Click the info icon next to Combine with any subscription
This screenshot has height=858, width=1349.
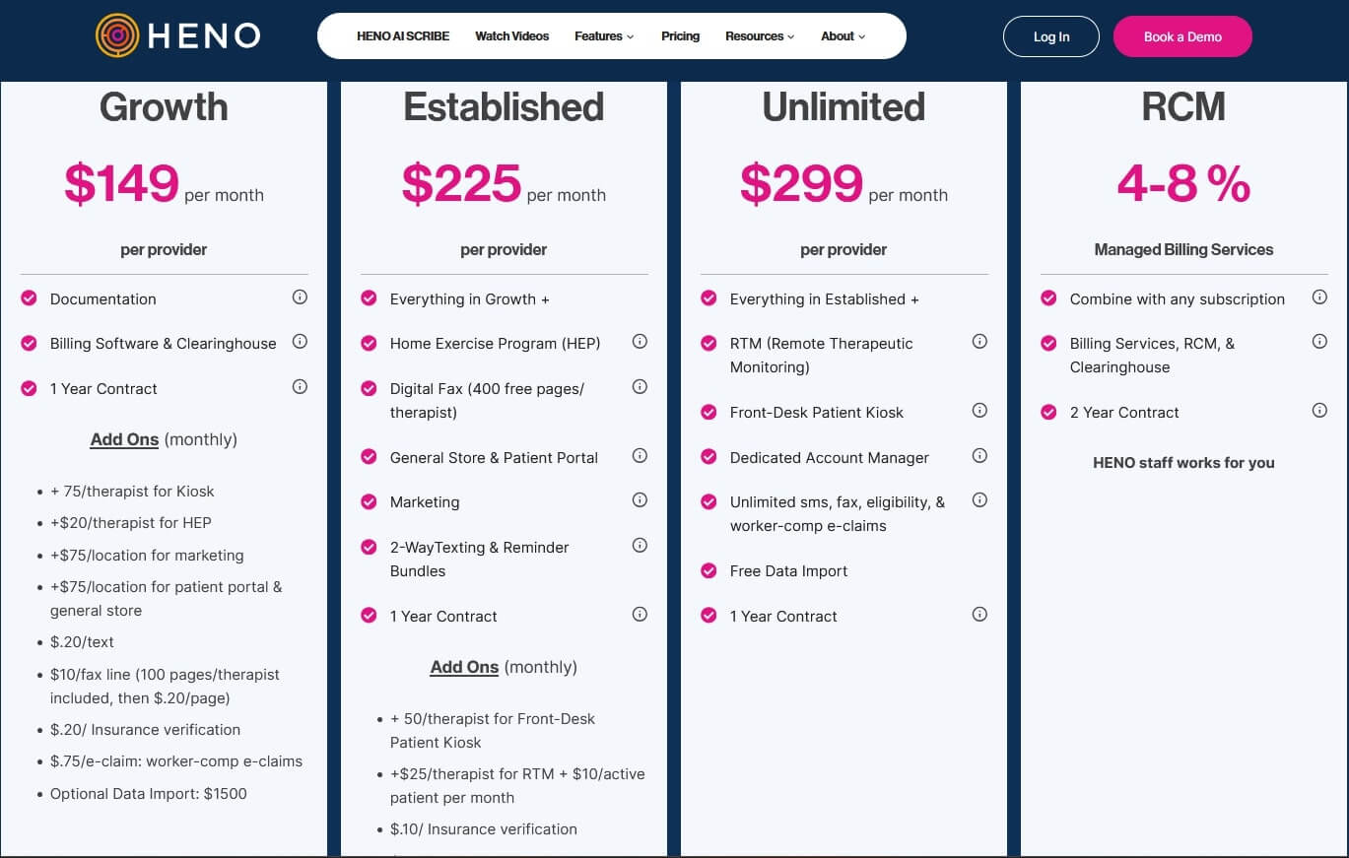point(1320,296)
